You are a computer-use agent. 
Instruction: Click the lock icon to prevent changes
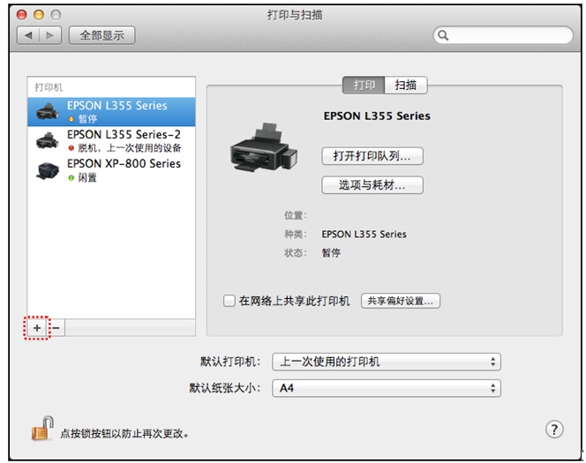coord(41,430)
